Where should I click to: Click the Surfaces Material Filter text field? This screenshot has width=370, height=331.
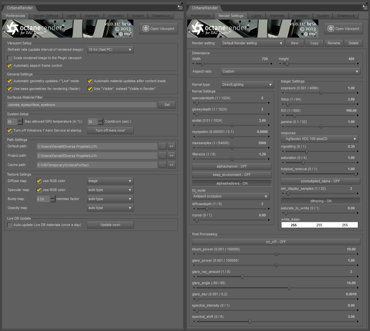[82, 105]
